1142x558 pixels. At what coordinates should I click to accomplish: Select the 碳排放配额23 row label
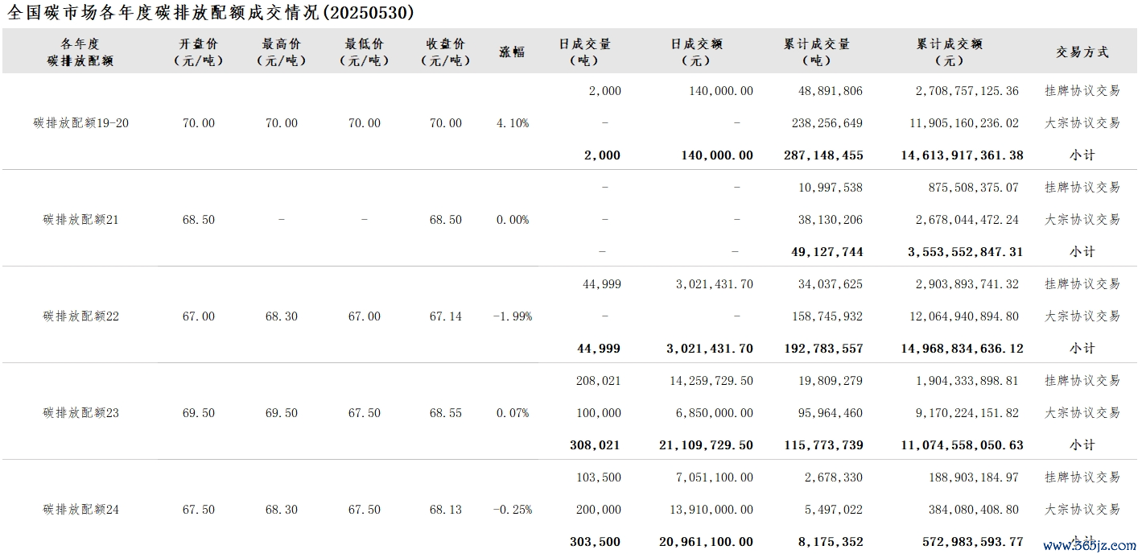pyautogui.click(x=81, y=413)
